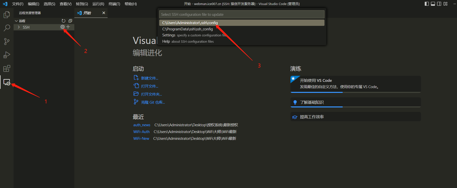Image resolution: width=457 pixels, height=188 pixels.
Task: Click star badge on 开始使用 VS Code card
Action: 293,79
